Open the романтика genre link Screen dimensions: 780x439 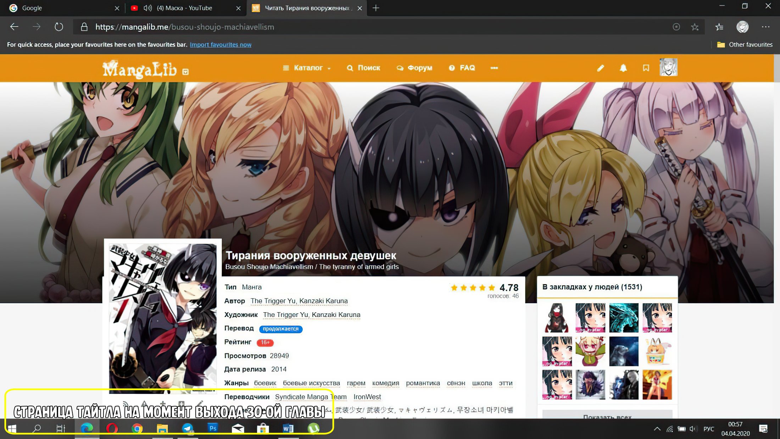(423, 383)
